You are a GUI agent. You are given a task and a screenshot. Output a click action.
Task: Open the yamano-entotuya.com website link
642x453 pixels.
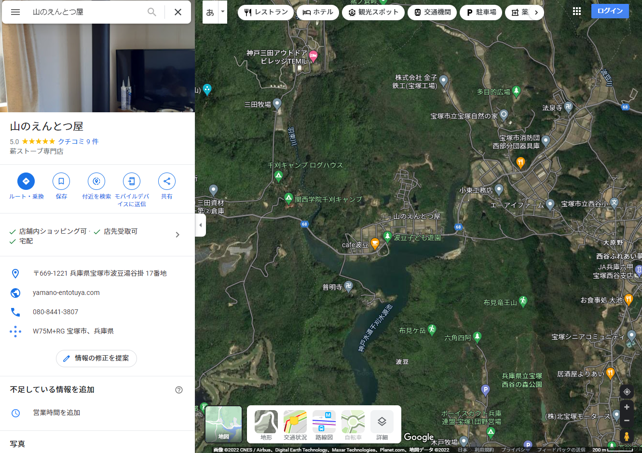(x=66, y=293)
